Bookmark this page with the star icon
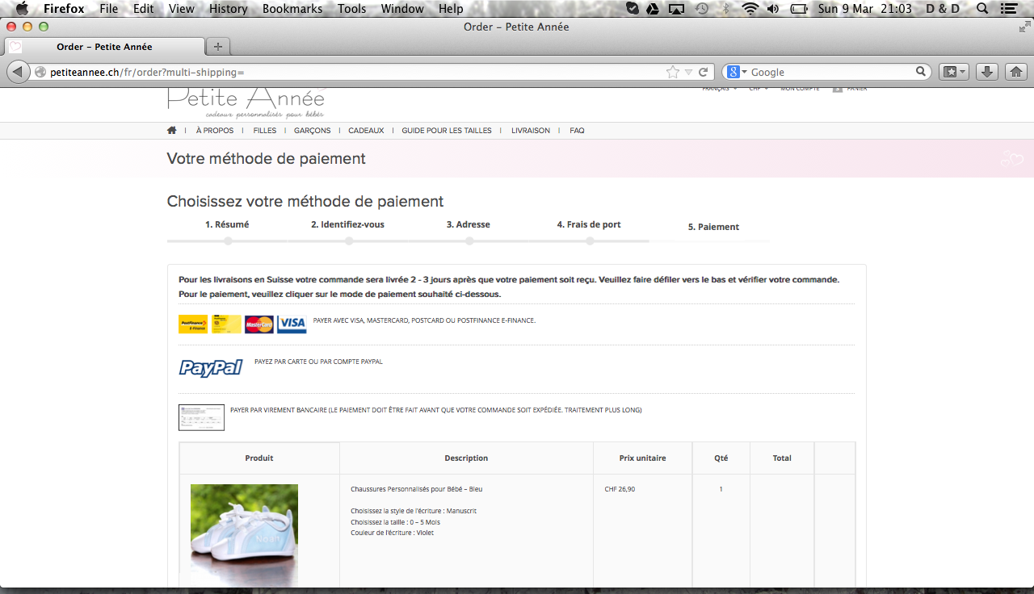 pos(672,72)
